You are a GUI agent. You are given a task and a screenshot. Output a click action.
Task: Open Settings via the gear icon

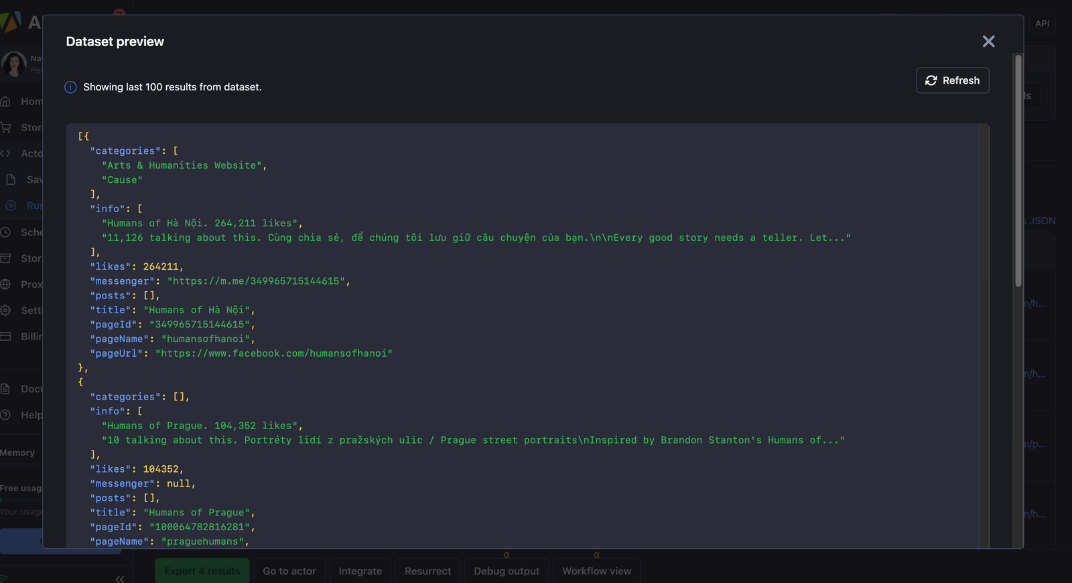point(6,311)
